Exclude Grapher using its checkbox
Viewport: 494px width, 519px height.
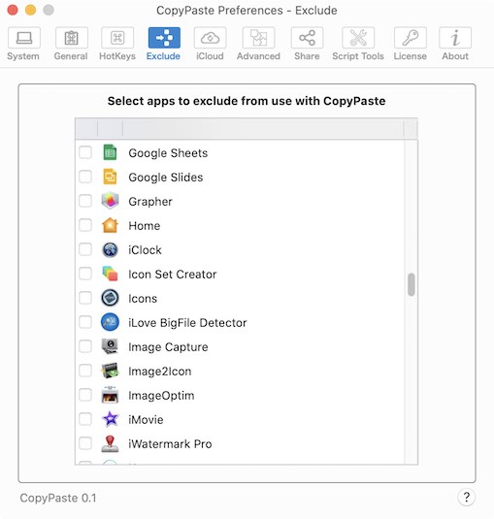pos(85,201)
